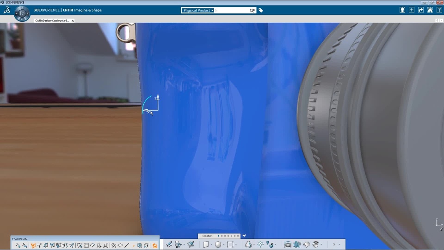Click the selection-box with cursor palette icon
This screenshot has height=250, width=444.
point(79,245)
